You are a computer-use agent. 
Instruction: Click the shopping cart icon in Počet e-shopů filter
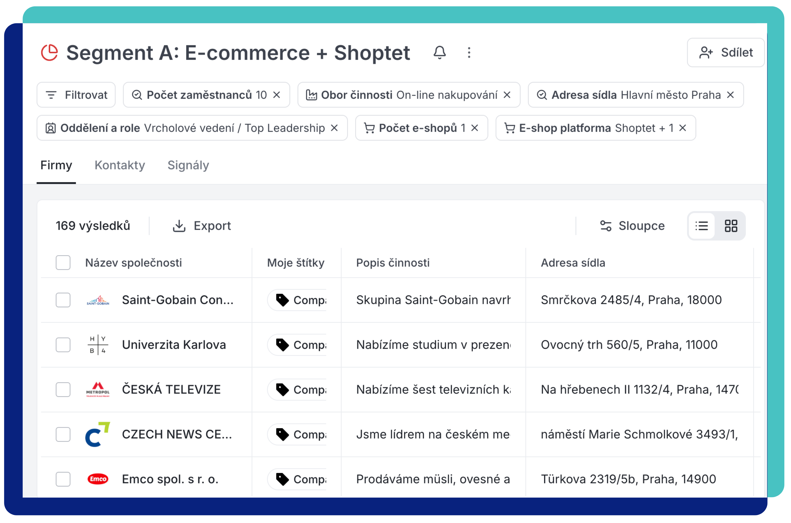point(371,128)
